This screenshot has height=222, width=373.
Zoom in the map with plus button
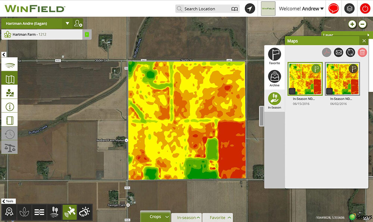pyautogui.click(x=352, y=24)
